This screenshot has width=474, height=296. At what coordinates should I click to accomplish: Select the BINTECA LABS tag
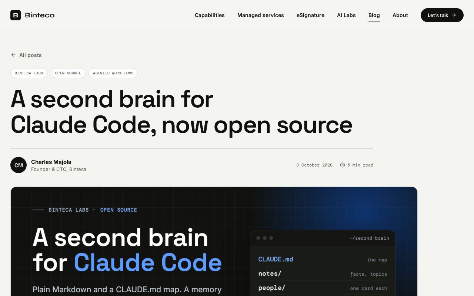pos(29,73)
